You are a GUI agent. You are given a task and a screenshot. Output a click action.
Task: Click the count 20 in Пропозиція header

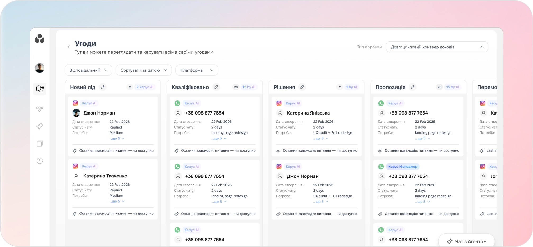tap(440, 87)
